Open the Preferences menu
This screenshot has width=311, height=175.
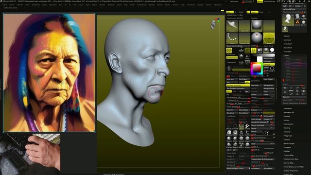click(x=141, y=5)
